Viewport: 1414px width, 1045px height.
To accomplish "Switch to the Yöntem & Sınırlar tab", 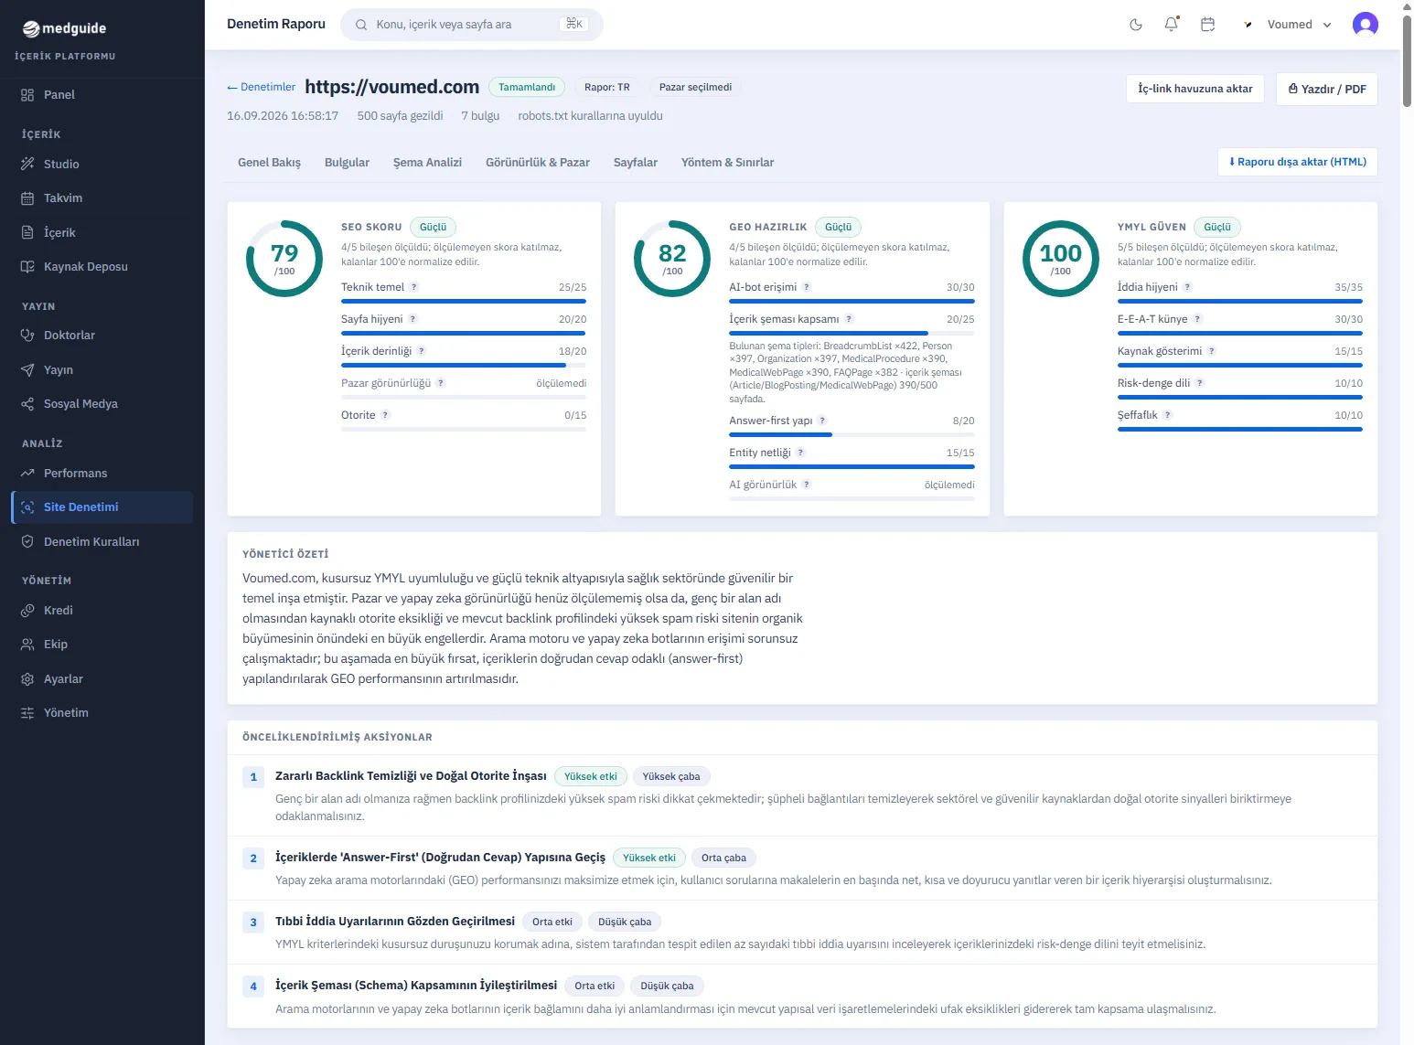I will [727, 163].
